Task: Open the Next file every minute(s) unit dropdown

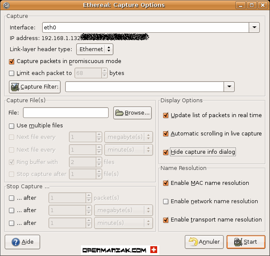Action: (129, 150)
